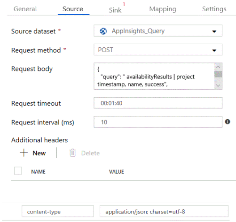Click the plus icon to add header
The width and height of the screenshot is (236, 222).
click(x=24, y=153)
